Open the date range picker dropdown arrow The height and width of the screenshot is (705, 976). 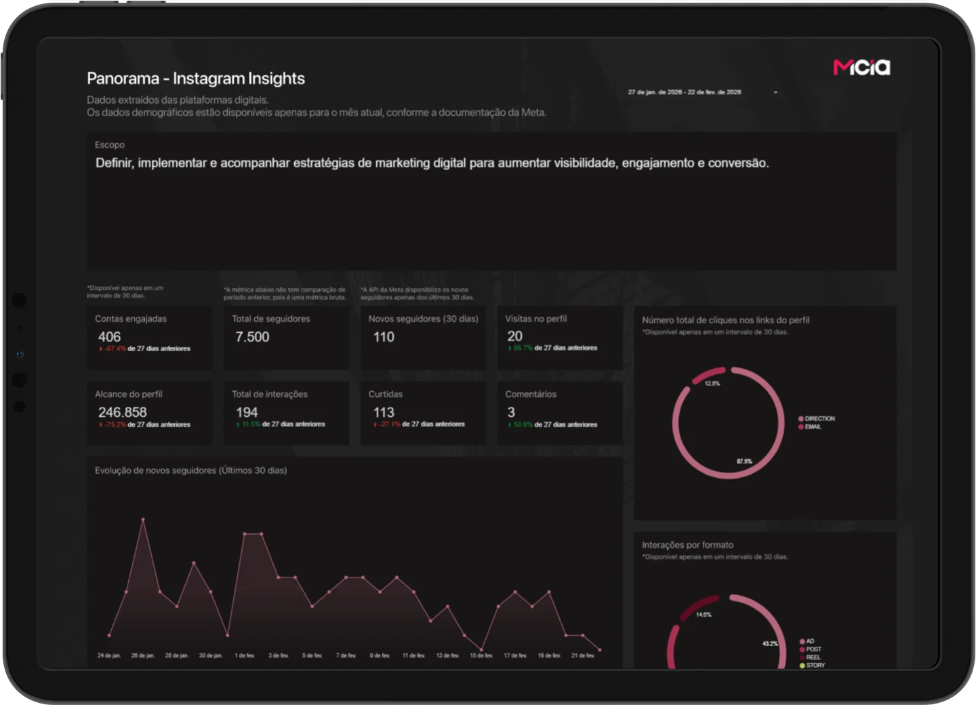775,92
